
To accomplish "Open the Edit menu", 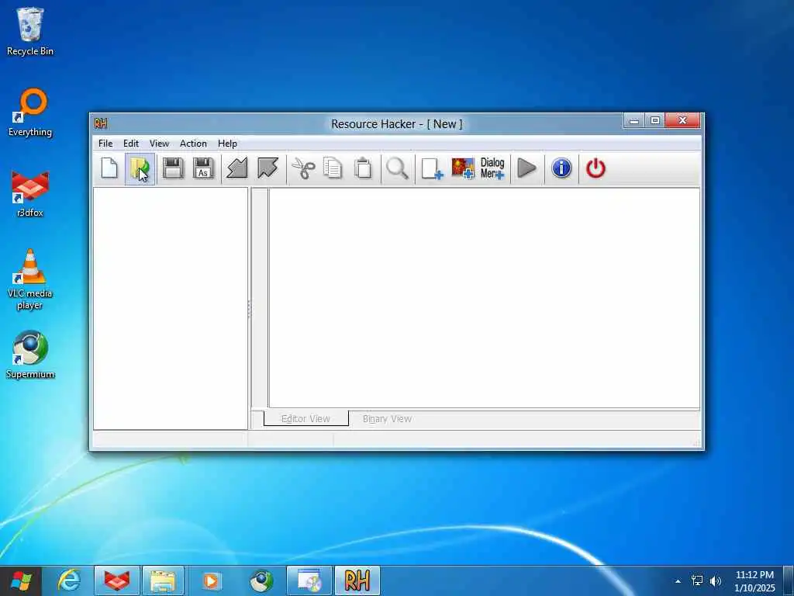I will pyautogui.click(x=130, y=144).
